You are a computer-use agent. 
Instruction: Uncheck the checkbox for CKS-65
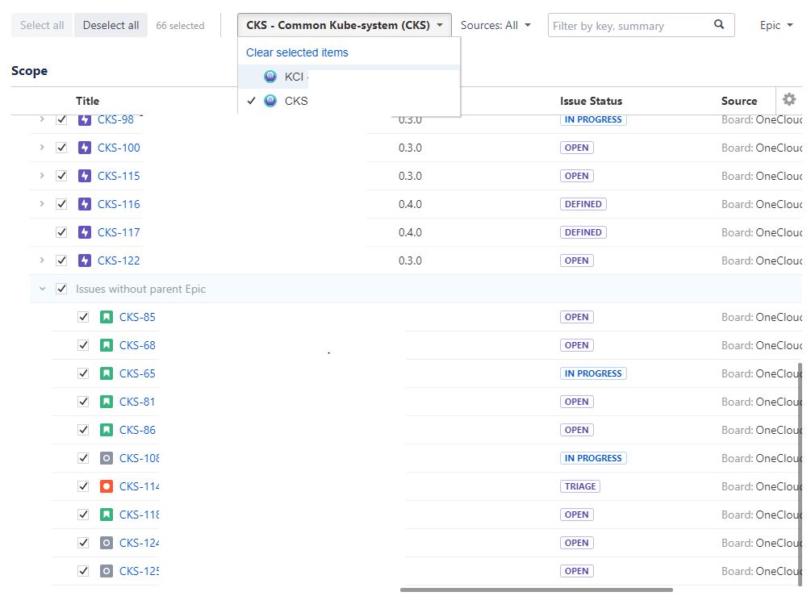pos(83,373)
